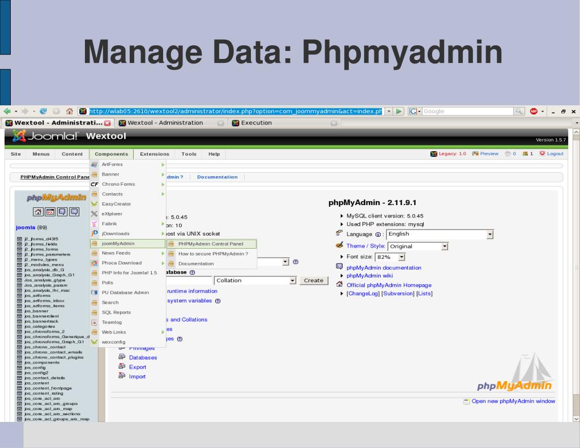Viewport: 580px width, 448px height.
Task: Click the vertical scrollbar down arrow
Action: point(576,419)
